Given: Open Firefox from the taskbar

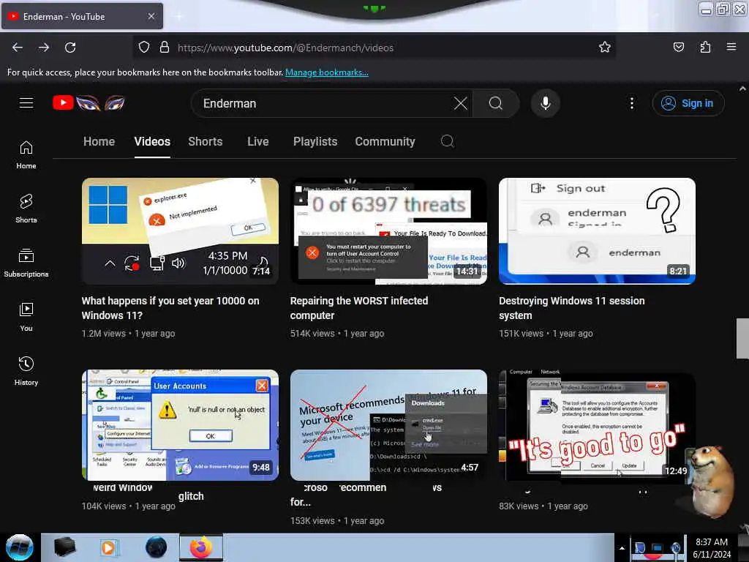Looking at the screenshot, I should point(201,547).
